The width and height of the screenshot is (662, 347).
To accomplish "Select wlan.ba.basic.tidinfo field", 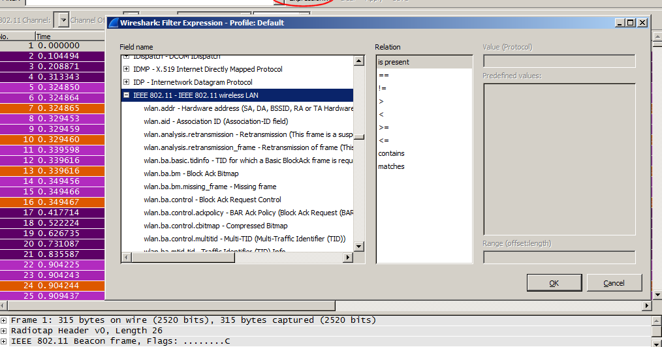I will click(x=248, y=160).
